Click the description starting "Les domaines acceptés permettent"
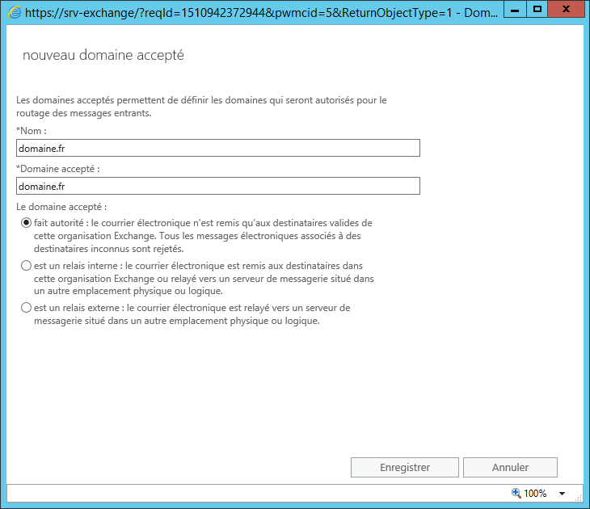Screen dimensions: 590x509 (x=201, y=107)
